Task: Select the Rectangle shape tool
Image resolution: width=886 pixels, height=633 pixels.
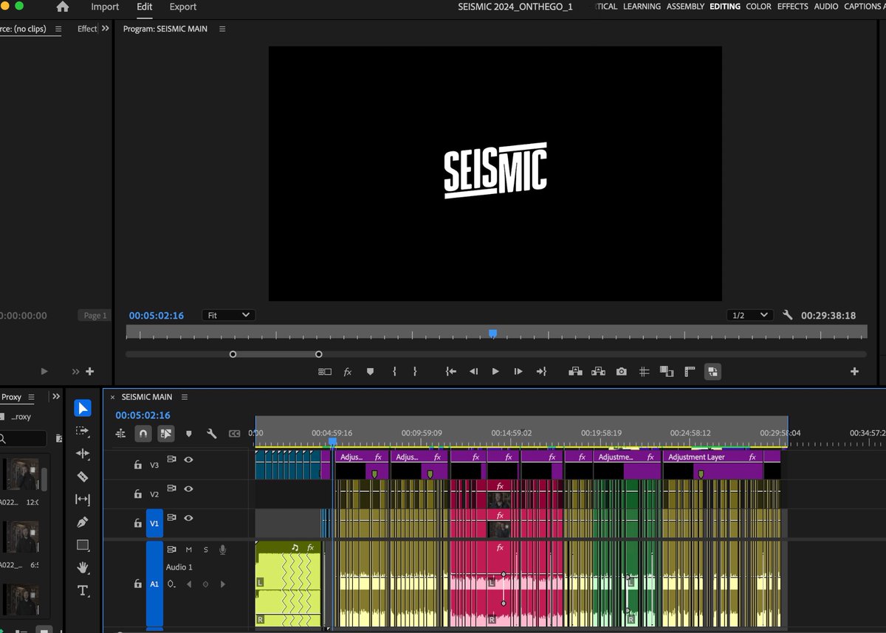Action: (x=83, y=545)
